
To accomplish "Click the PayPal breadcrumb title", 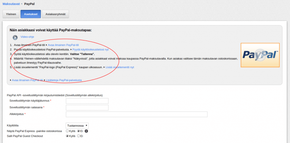I will coord(29,4).
